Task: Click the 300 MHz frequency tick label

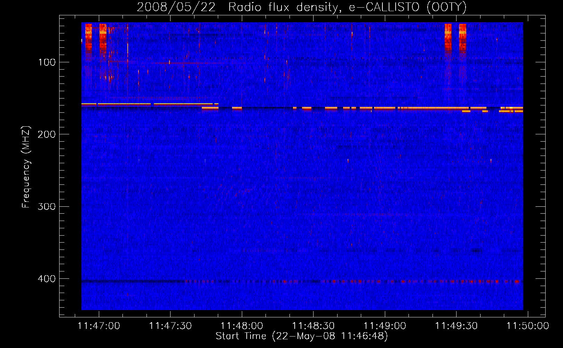Action: point(47,207)
